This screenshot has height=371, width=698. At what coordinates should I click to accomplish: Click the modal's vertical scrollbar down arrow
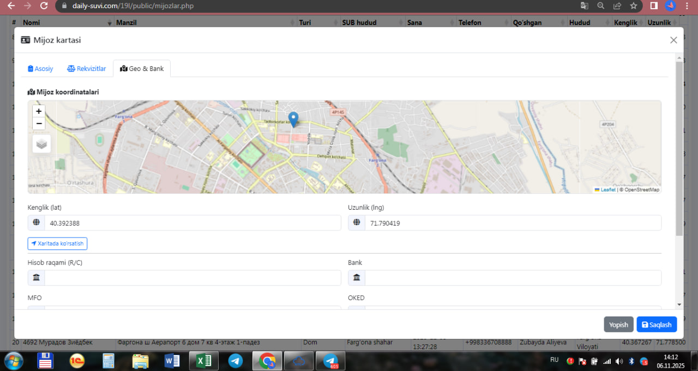(x=679, y=305)
